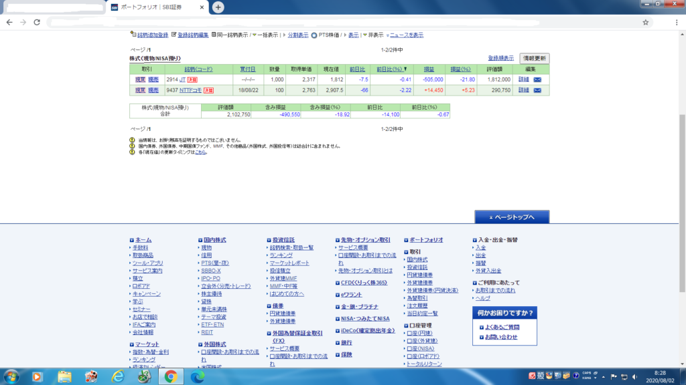This screenshot has height=385, width=686.
Task: Select the PTS株価 radio button
Action: point(314,35)
